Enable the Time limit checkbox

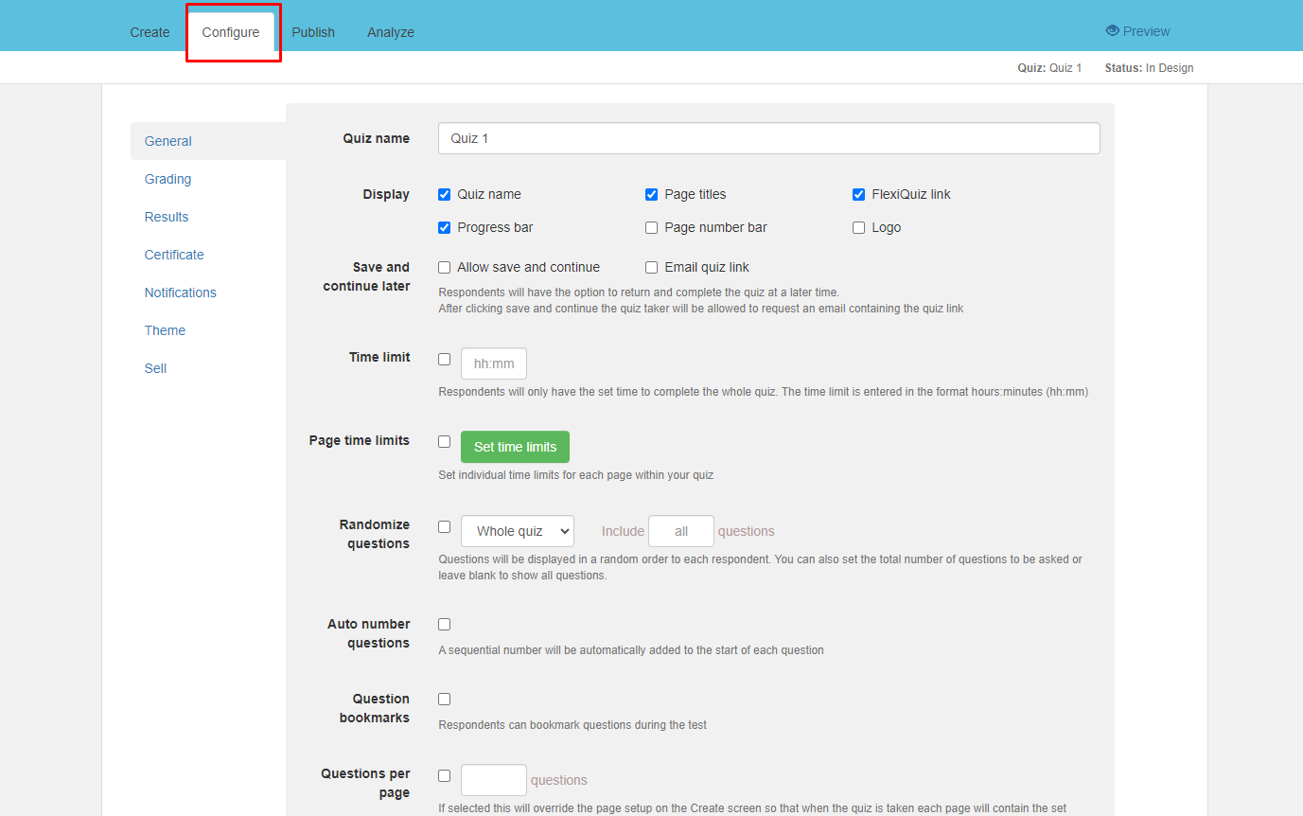[x=444, y=359]
